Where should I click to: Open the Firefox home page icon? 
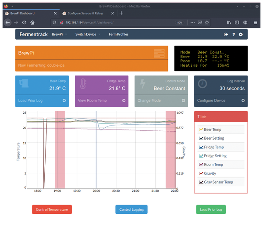coord(32,22)
